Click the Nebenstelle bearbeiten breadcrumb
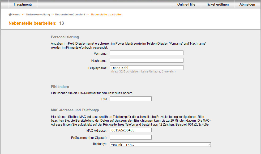 107,15
